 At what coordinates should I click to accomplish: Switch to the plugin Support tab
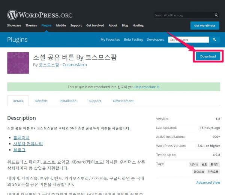point(95,101)
